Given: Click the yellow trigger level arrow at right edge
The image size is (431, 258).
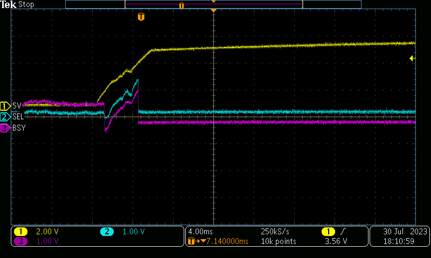Looking at the screenshot, I should coord(412,58).
